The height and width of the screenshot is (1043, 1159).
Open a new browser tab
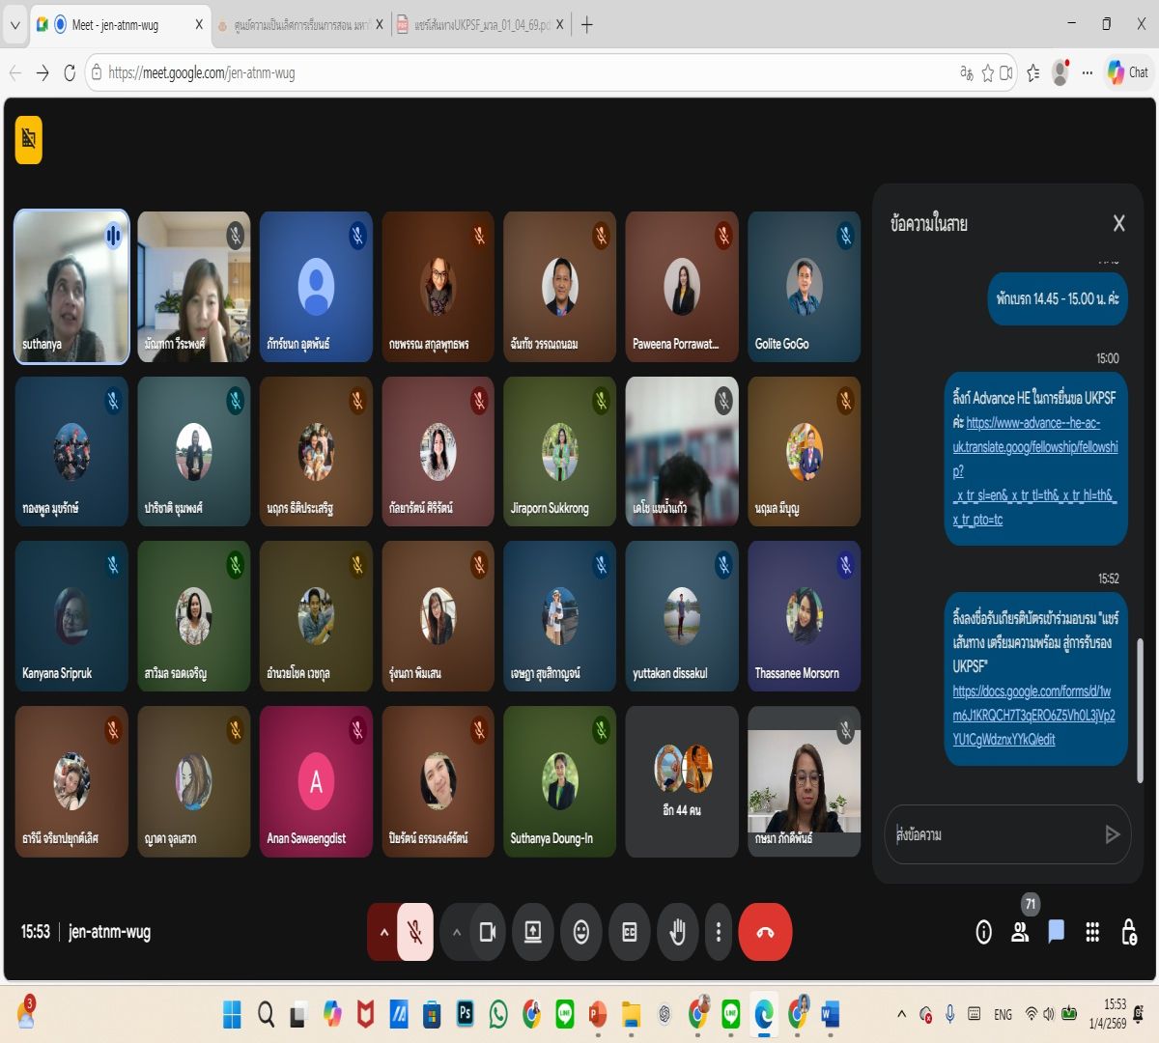coord(586,25)
